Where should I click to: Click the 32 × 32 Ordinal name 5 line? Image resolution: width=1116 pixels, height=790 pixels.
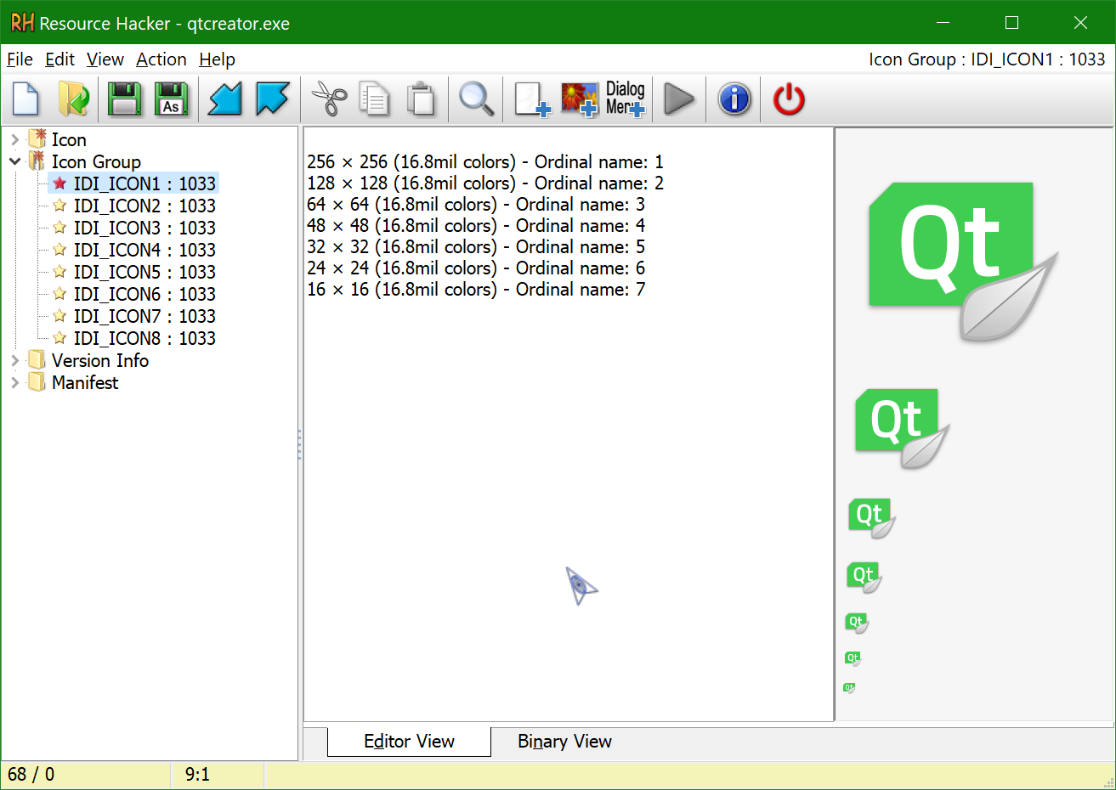click(476, 246)
